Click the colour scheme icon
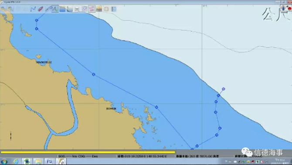Screen dimensions: 292x165 pyautogui.click(x=99, y=9)
